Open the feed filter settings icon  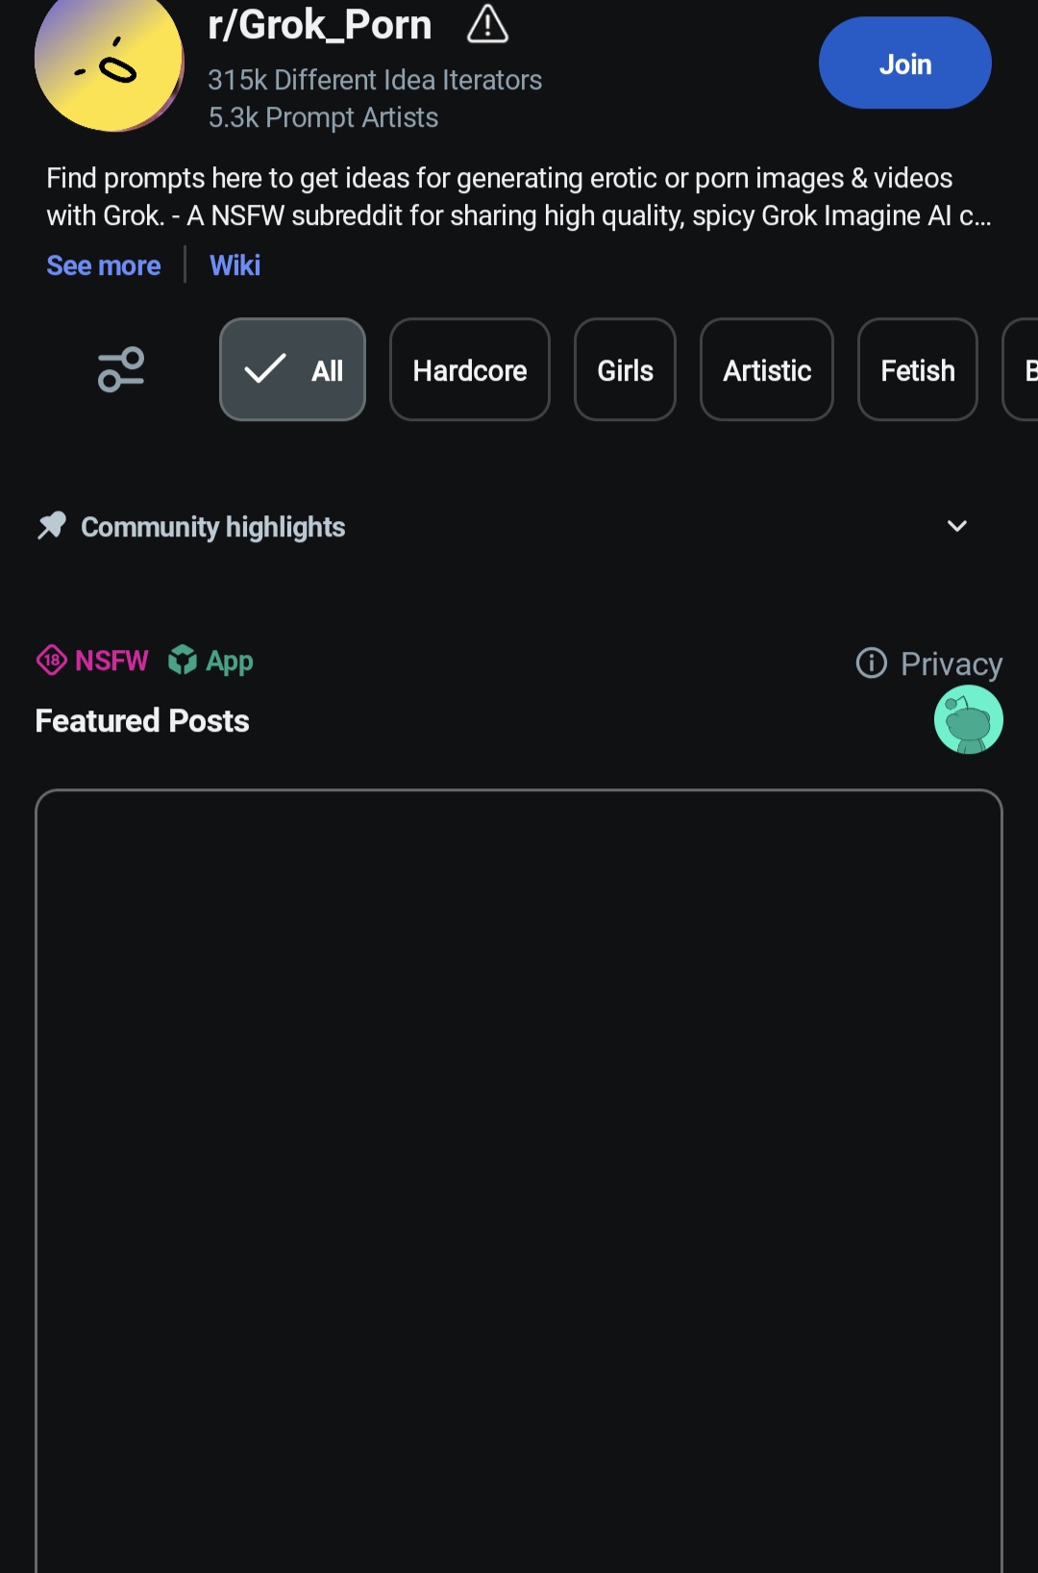[121, 370]
